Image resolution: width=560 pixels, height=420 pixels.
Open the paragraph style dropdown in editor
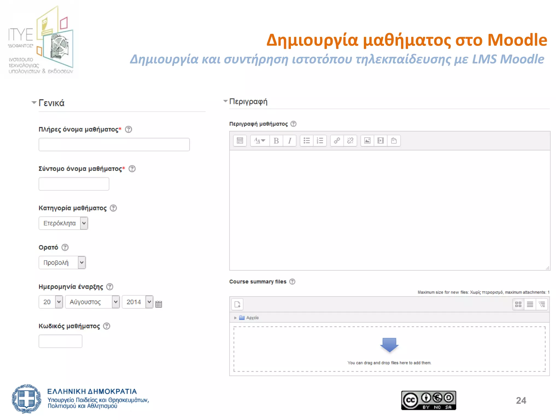click(x=260, y=141)
